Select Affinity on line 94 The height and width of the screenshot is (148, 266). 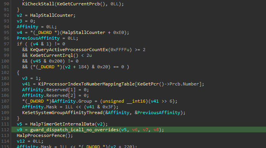(x=28, y=27)
